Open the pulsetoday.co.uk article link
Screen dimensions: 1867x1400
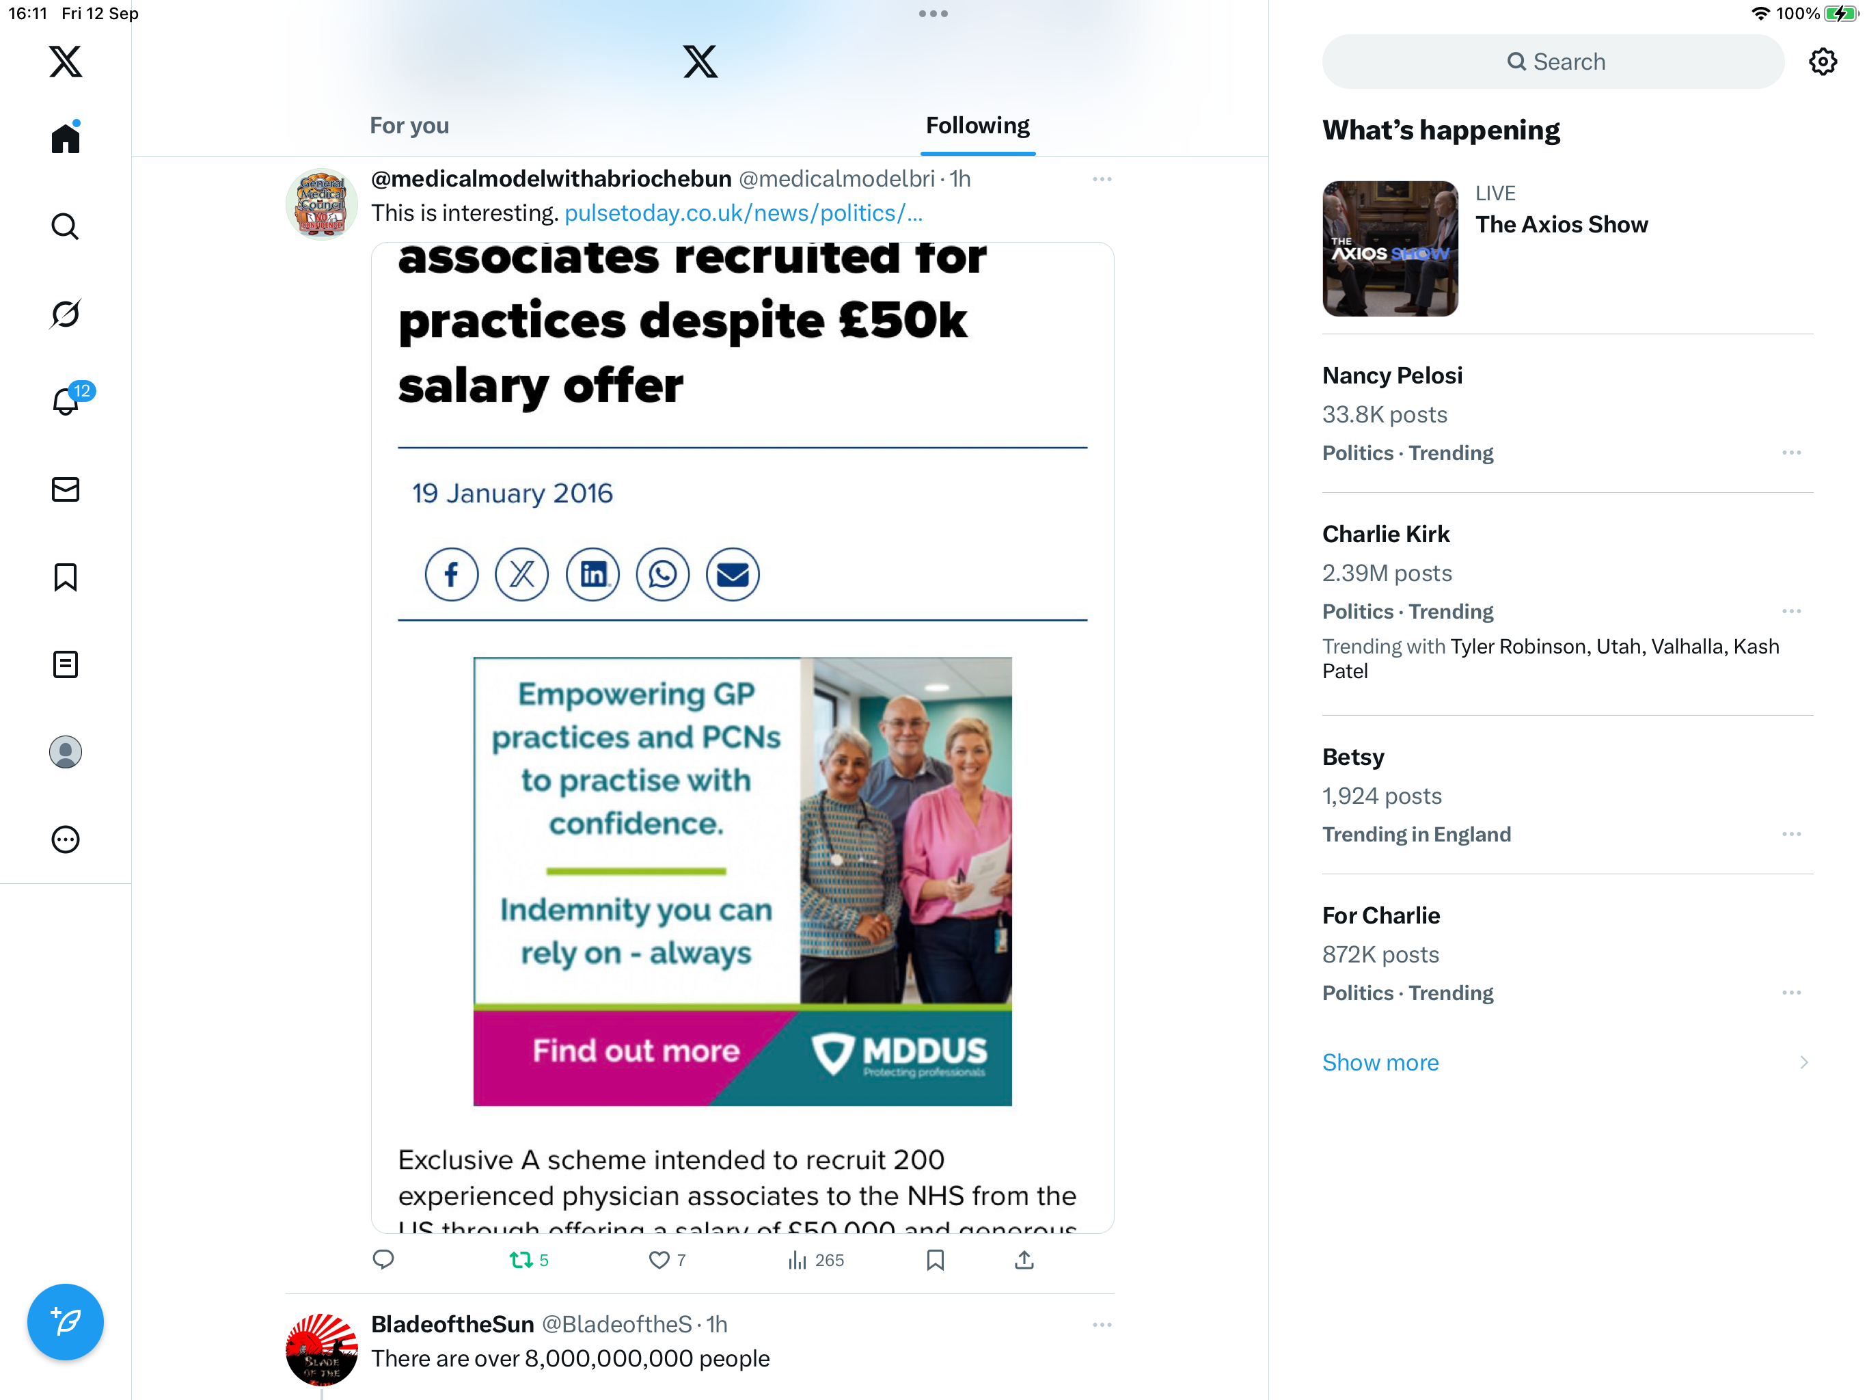tap(743, 213)
